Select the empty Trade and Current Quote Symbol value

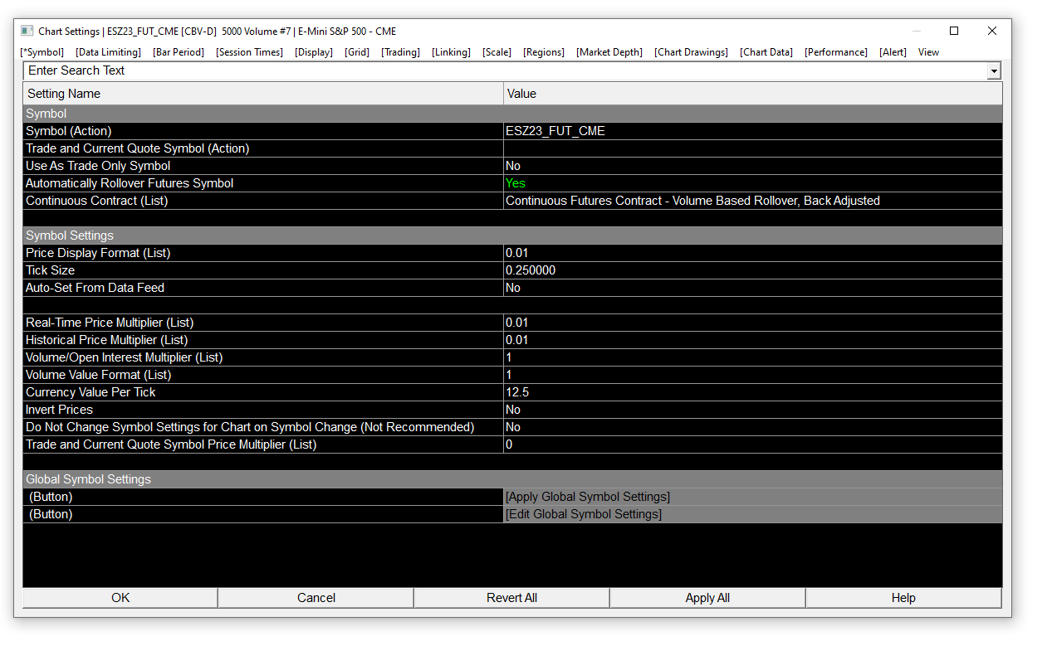[752, 148]
